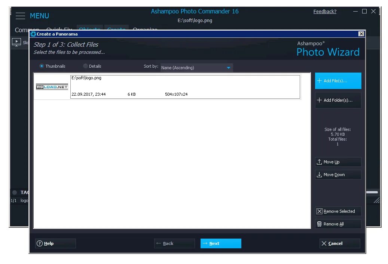The width and height of the screenshot is (388, 264).
Task: Cancel the panorama wizard
Action: point(340,243)
